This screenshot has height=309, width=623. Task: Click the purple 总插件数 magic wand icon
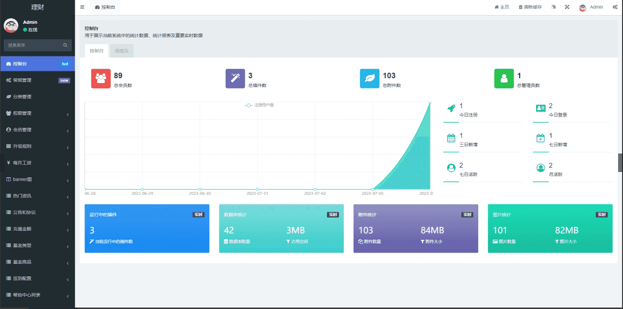[236, 79]
